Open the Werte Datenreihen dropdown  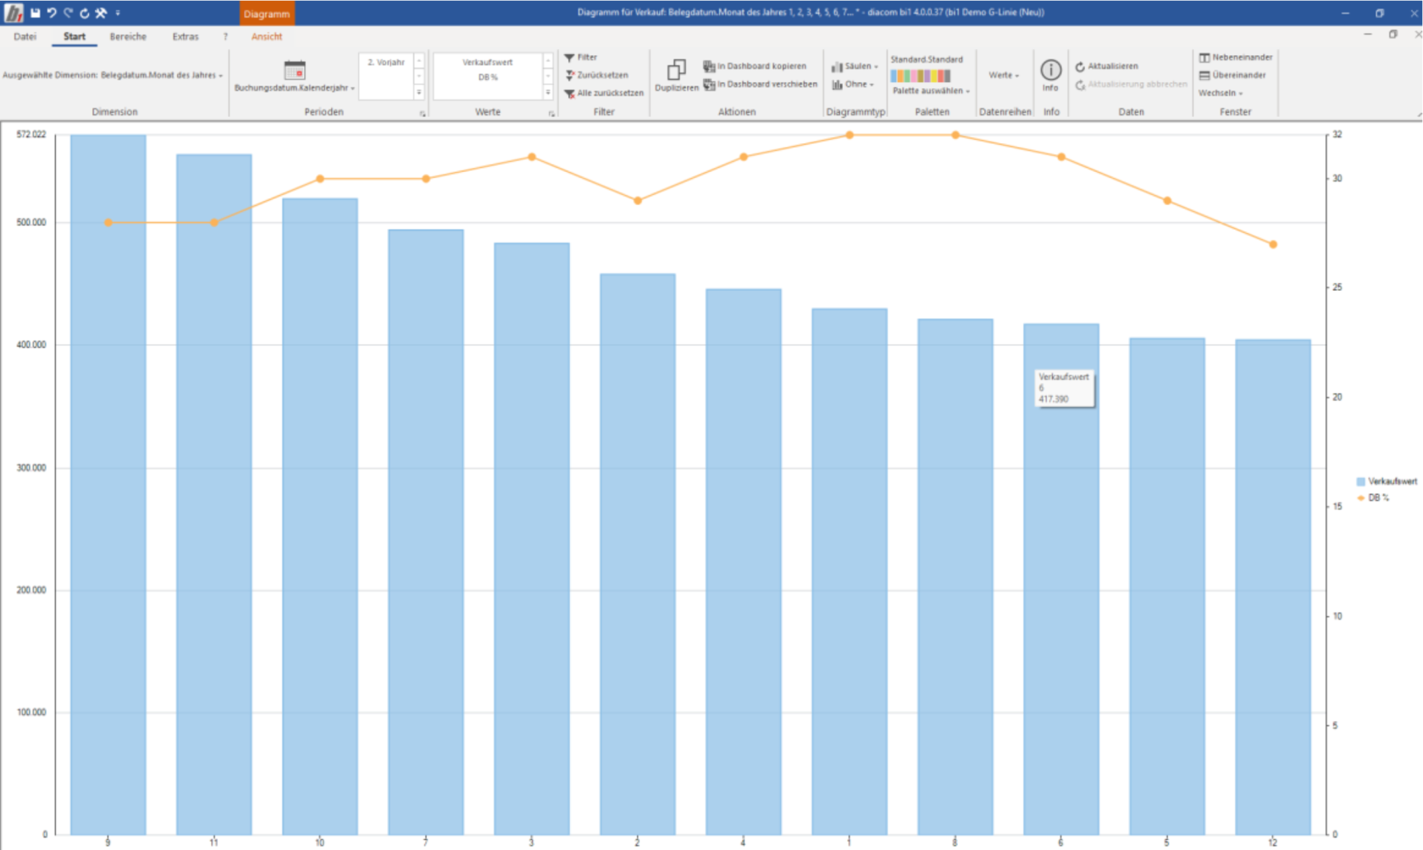click(x=1004, y=75)
